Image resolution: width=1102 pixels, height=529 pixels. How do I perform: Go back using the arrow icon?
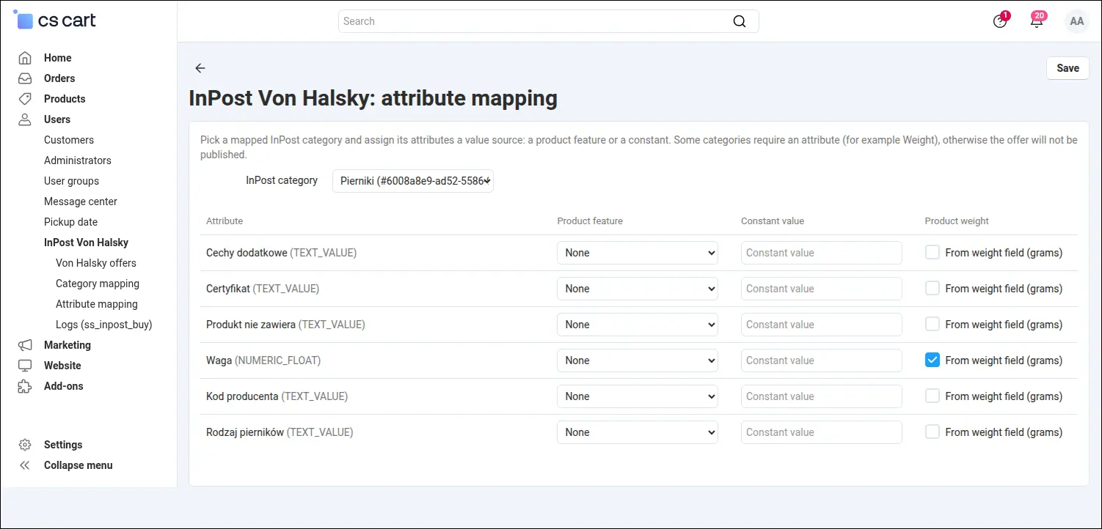200,68
